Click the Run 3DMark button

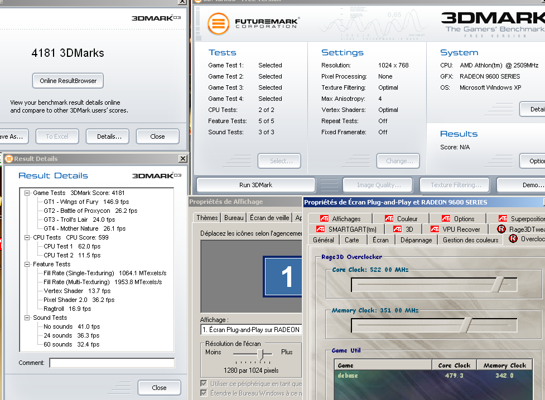[256, 185]
